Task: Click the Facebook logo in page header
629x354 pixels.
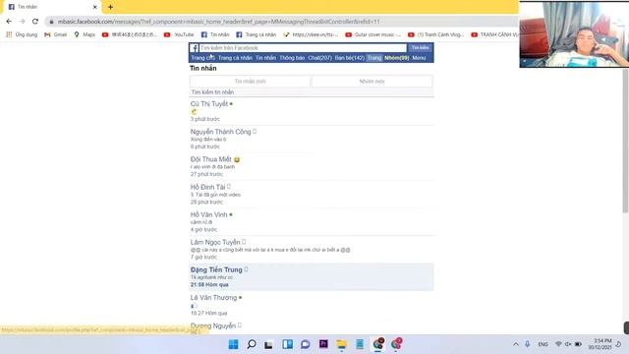Action: click(195, 48)
